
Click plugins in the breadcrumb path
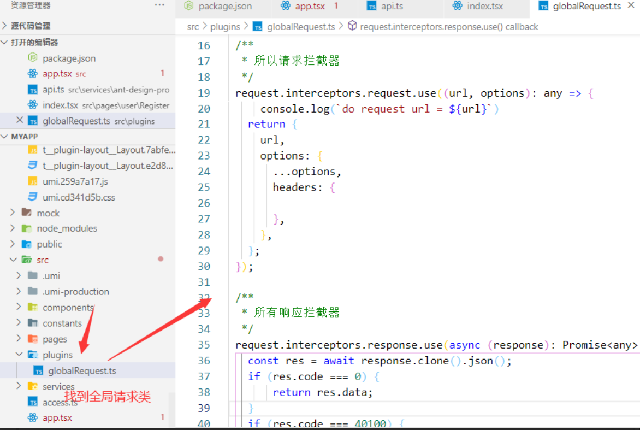225,26
